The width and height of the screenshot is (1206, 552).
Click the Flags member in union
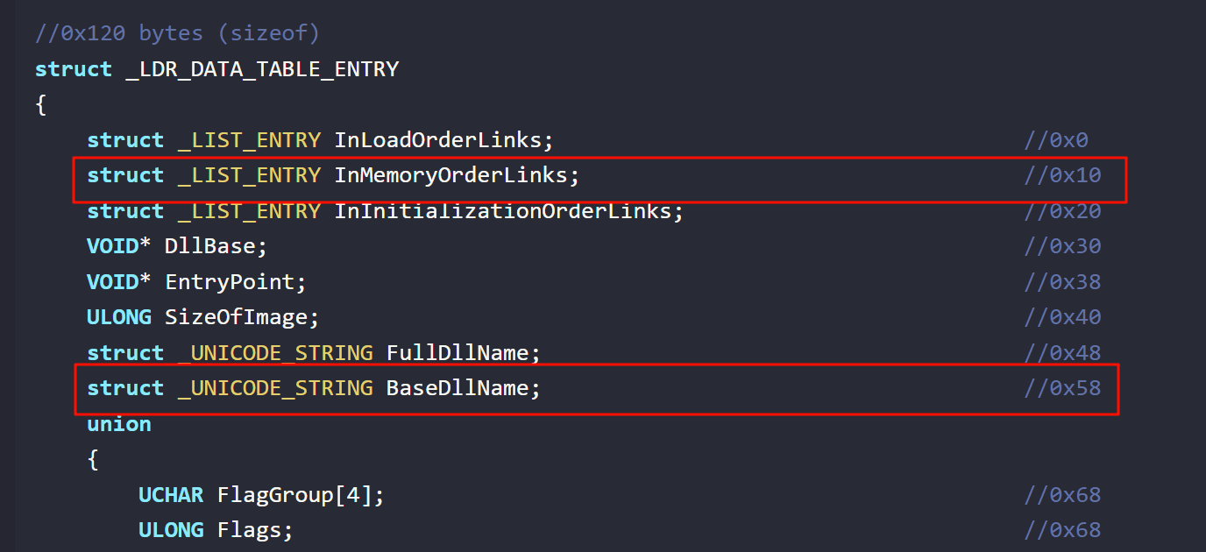click(x=249, y=530)
